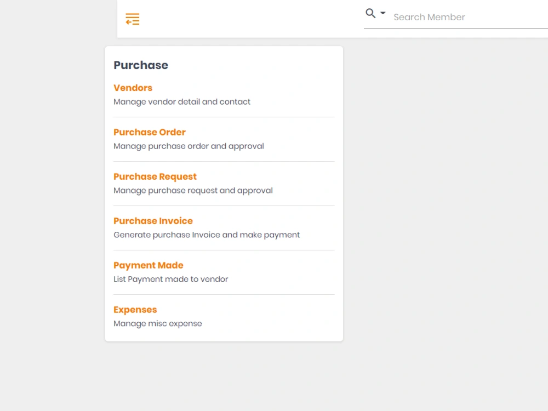Viewport: 548px width, 411px height.
Task: Go to Expenses management
Action: point(135,310)
